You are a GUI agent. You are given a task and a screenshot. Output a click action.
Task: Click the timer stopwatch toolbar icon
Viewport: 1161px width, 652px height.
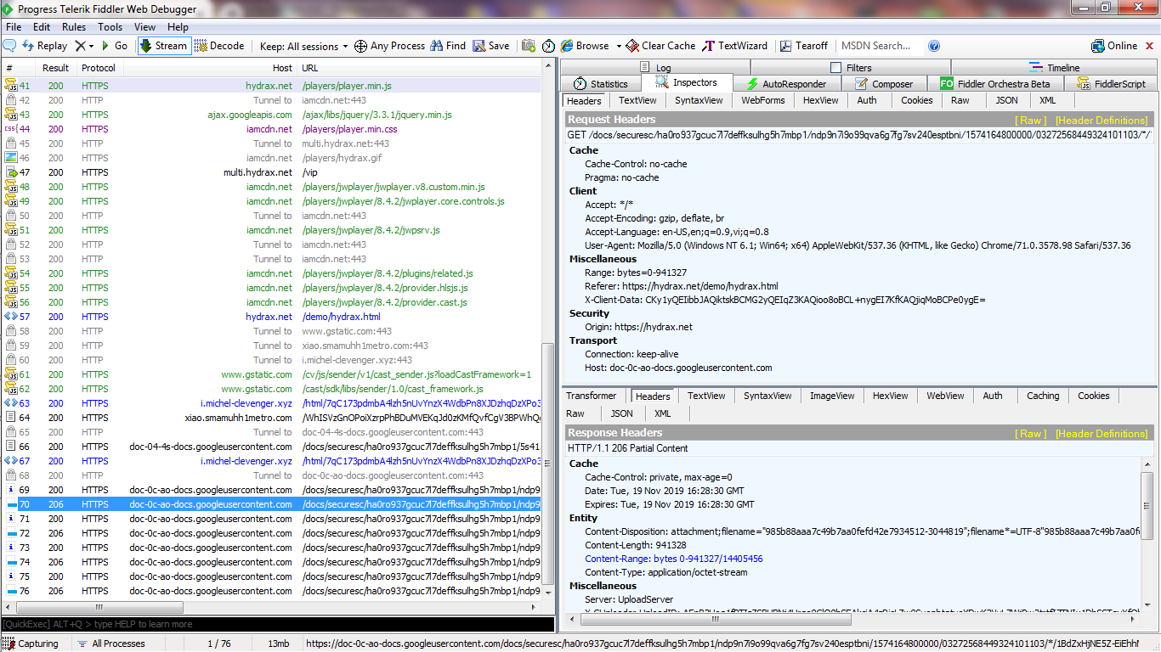[x=549, y=46]
